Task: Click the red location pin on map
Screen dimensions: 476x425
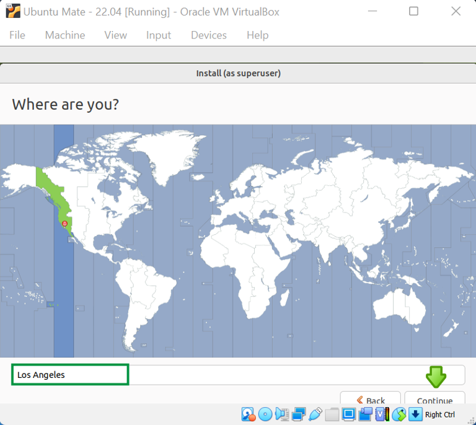Action: pyautogui.click(x=64, y=224)
